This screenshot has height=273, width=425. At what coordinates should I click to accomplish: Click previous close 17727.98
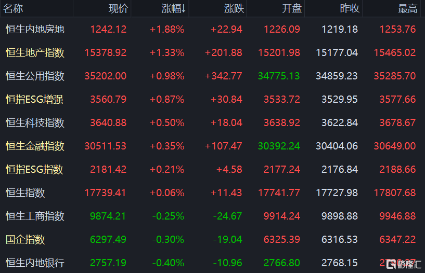[x=337, y=193]
